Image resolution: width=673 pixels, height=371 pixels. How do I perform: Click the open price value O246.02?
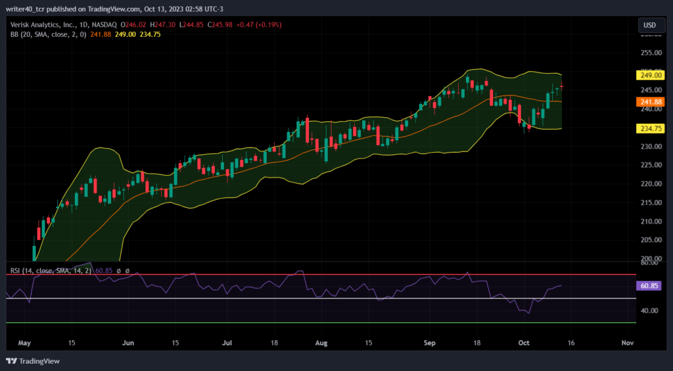click(x=133, y=25)
